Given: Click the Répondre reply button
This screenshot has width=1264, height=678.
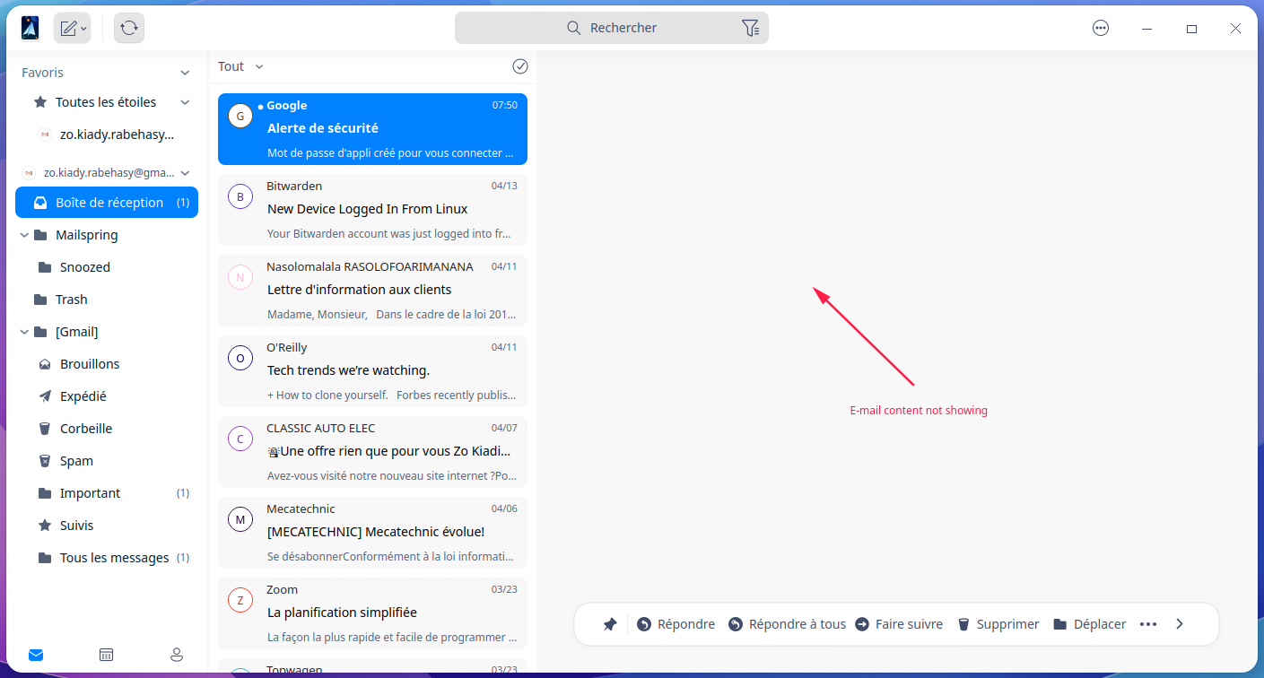Looking at the screenshot, I should pyautogui.click(x=676, y=624).
